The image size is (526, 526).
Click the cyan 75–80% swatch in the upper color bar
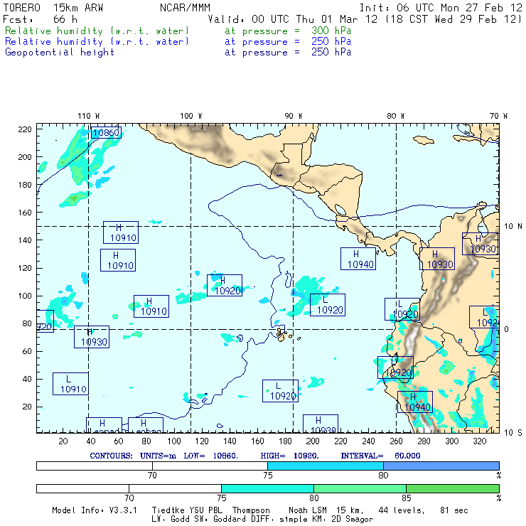coord(326,466)
